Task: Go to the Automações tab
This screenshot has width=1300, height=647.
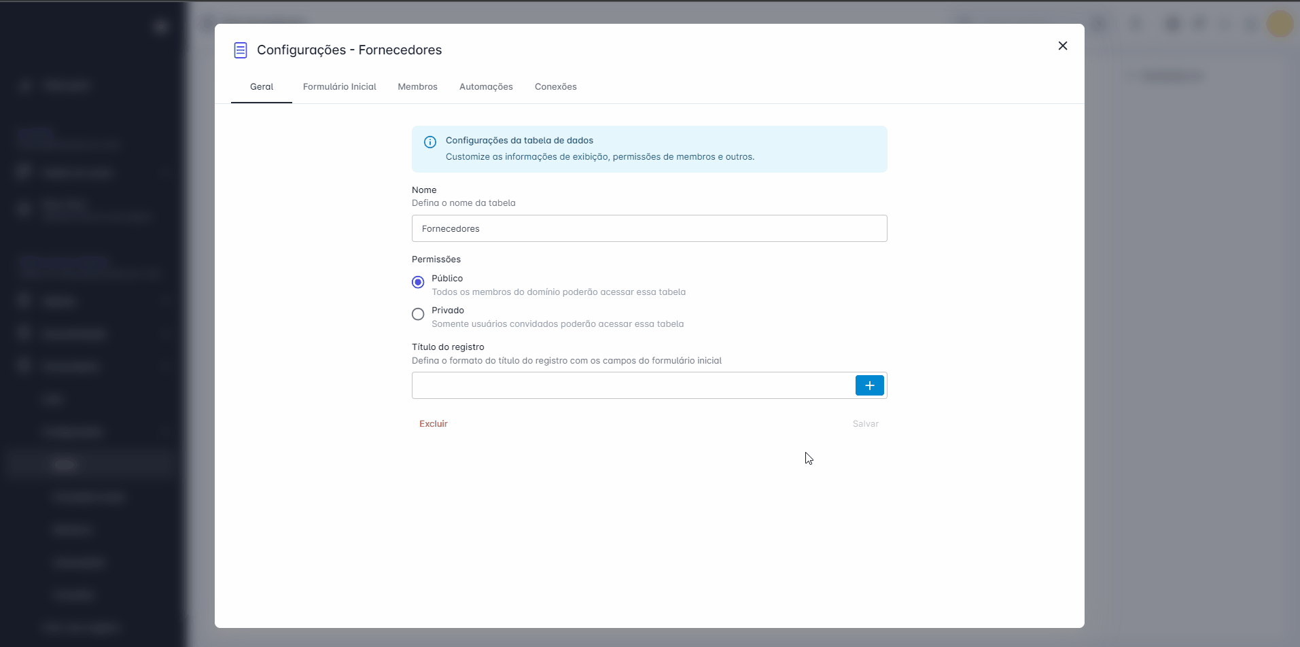Action: 486,87
